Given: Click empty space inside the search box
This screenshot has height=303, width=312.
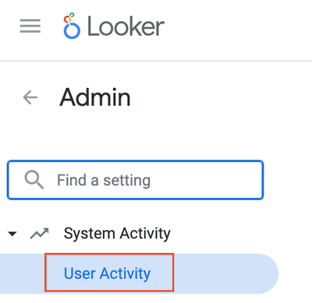Looking at the screenshot, I should click(x=208, y=180).
